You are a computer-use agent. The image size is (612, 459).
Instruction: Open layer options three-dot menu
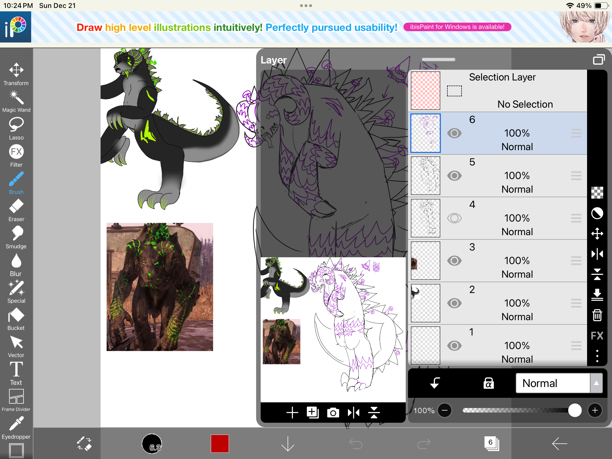pyautogui.click(x=597, y=356)
